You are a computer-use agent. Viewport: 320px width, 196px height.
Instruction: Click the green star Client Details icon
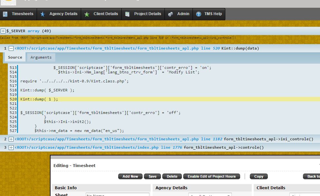87,14
